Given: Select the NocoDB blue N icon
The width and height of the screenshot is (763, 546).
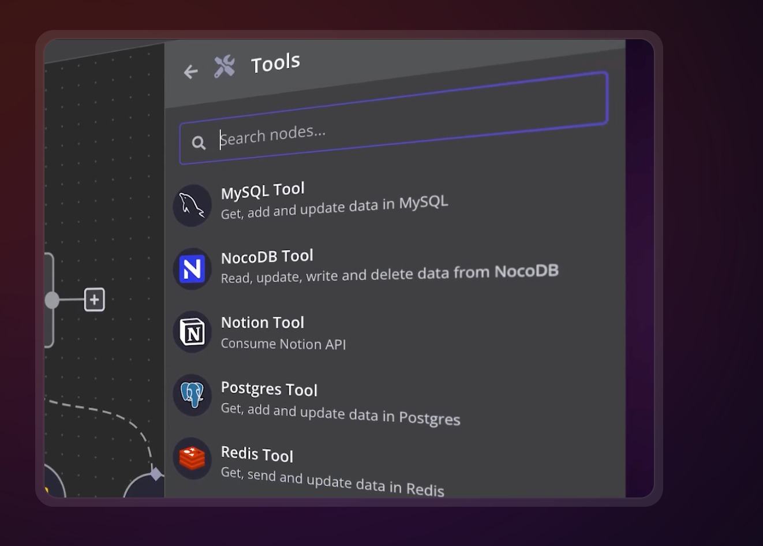Looking at the screenshot, I should (192, 269).
